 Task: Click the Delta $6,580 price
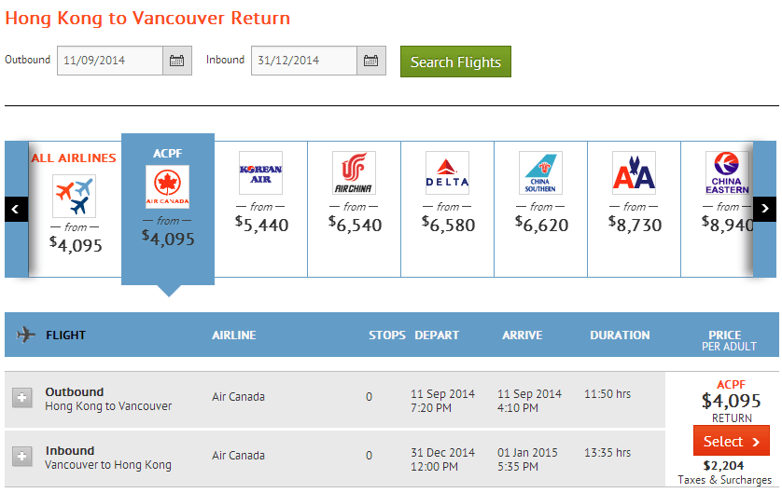click(x=448, y=225)
